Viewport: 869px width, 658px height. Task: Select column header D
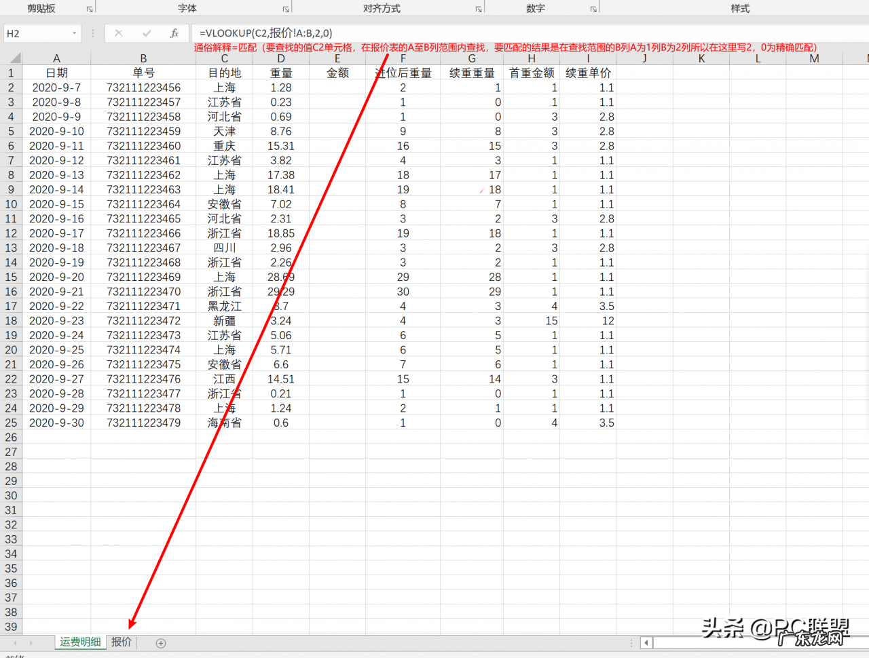[280, 58]
